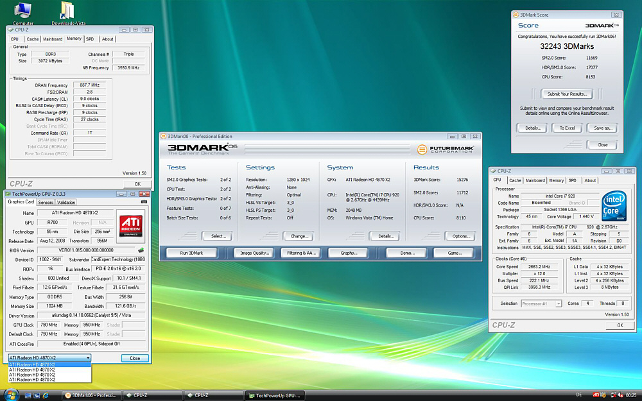The height and width of the screenshot is (401, 642).
Task: Open the Computer desktop icon
Action: [23, 13]
